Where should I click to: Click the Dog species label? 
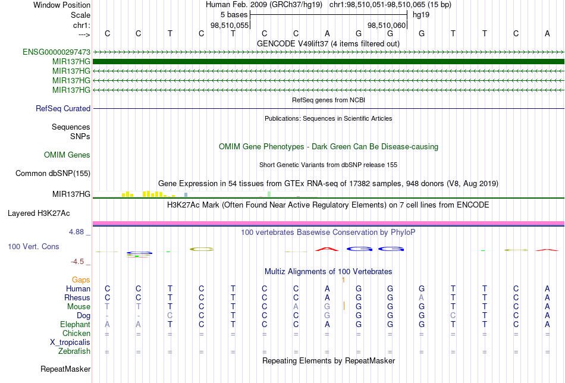tap(84, 315)
